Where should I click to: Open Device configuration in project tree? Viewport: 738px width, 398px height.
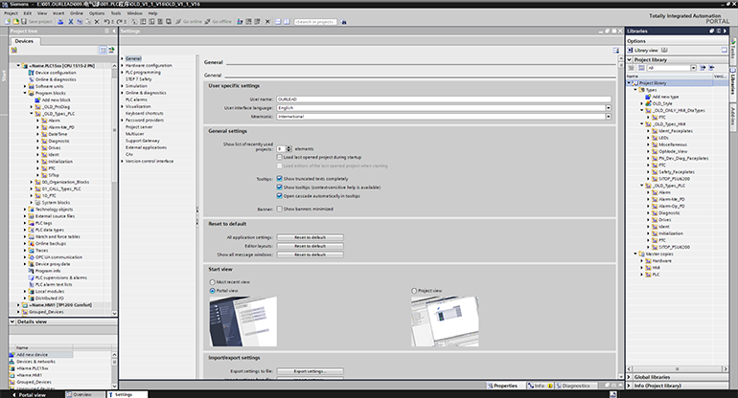tap(55, 73)
